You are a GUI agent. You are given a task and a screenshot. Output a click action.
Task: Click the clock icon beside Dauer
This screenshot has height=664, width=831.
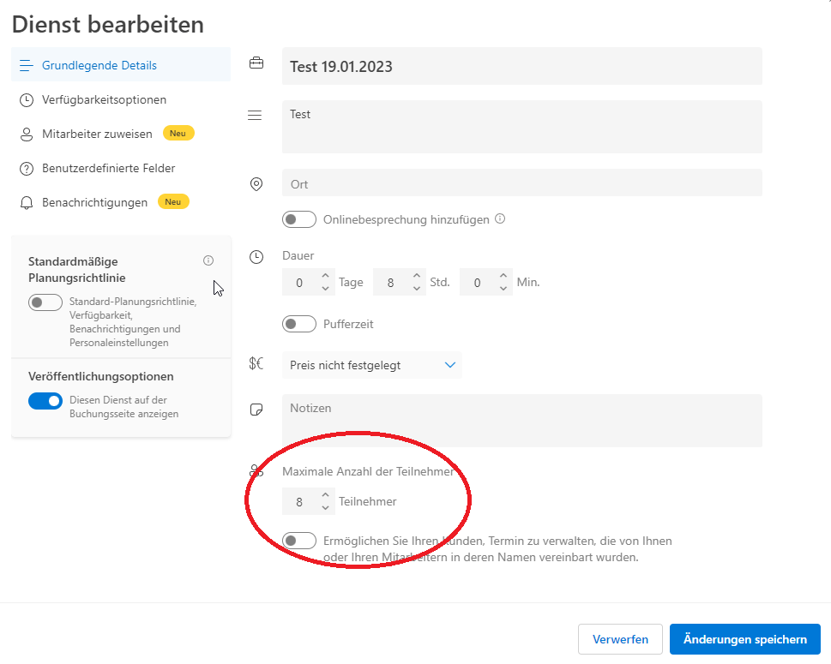pyautogui.click(x=256, y=257)
